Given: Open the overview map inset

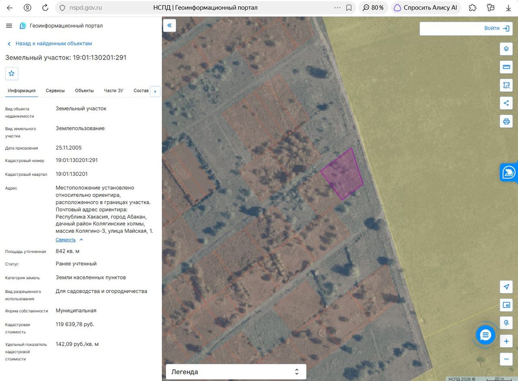Looking at the screenshot, I should click(x=506, y=305).
